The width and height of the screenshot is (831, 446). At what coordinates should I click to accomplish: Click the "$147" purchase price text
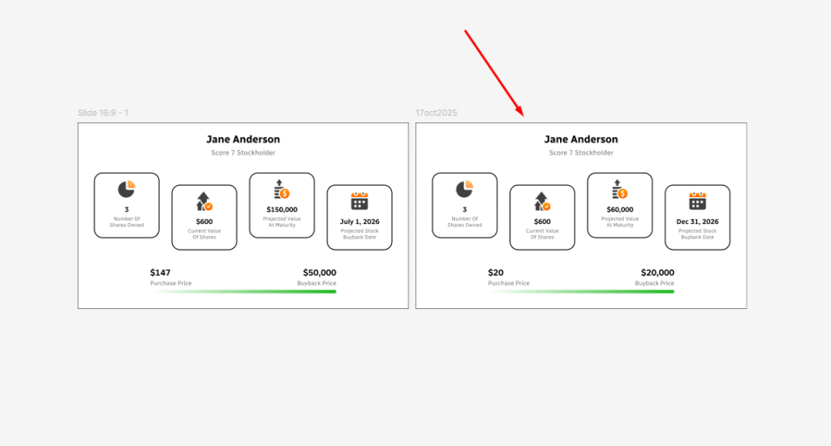[161, 273]
